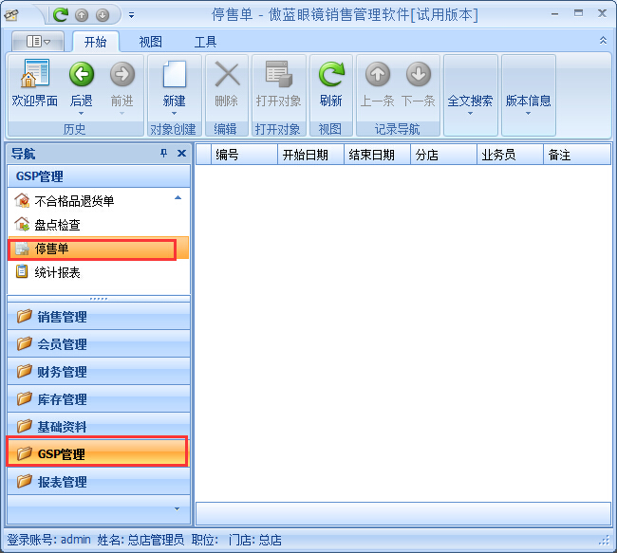The image size is (617, 553).
Task: Open the 销售管理 folder group
Action: click(99, 316)
